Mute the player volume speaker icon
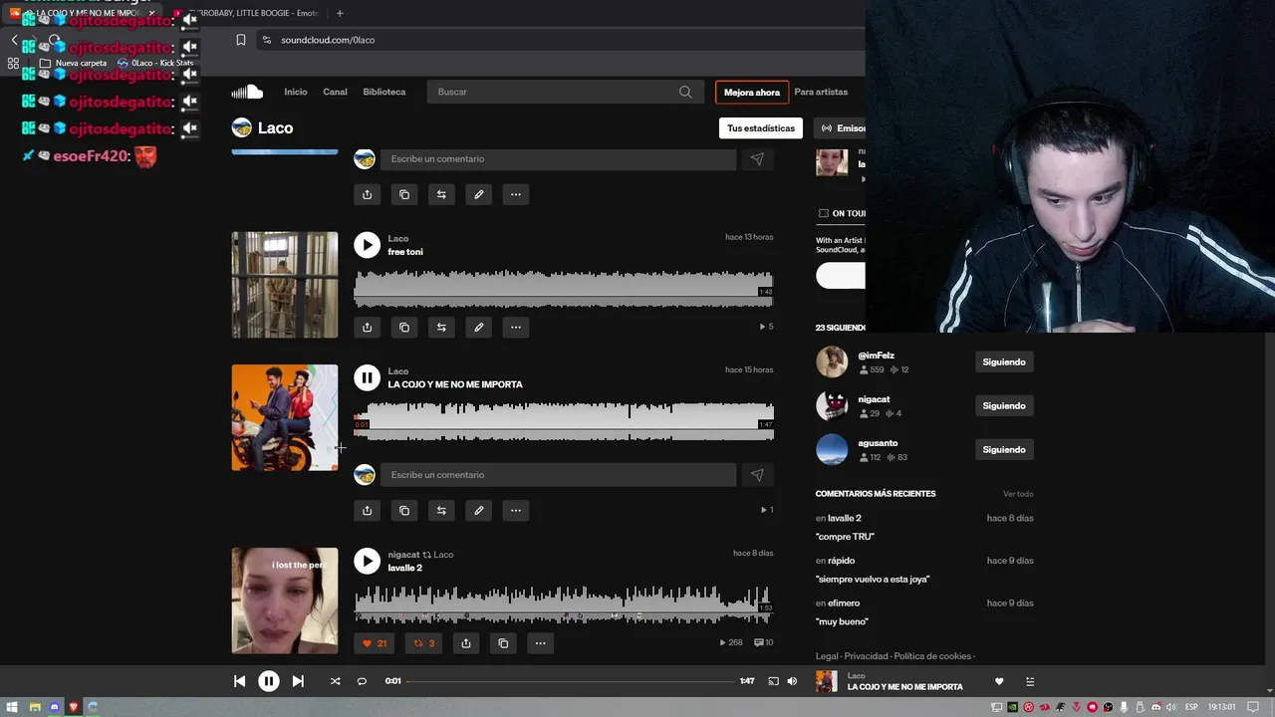The width and height of the screenshot is (1275, 717). 792,681
